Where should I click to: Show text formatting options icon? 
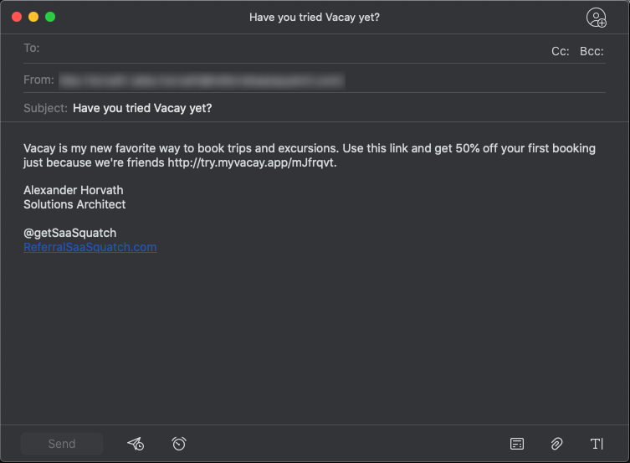coord(597,444)
